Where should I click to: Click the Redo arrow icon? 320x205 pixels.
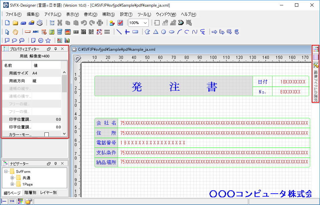tap(92, 23)
